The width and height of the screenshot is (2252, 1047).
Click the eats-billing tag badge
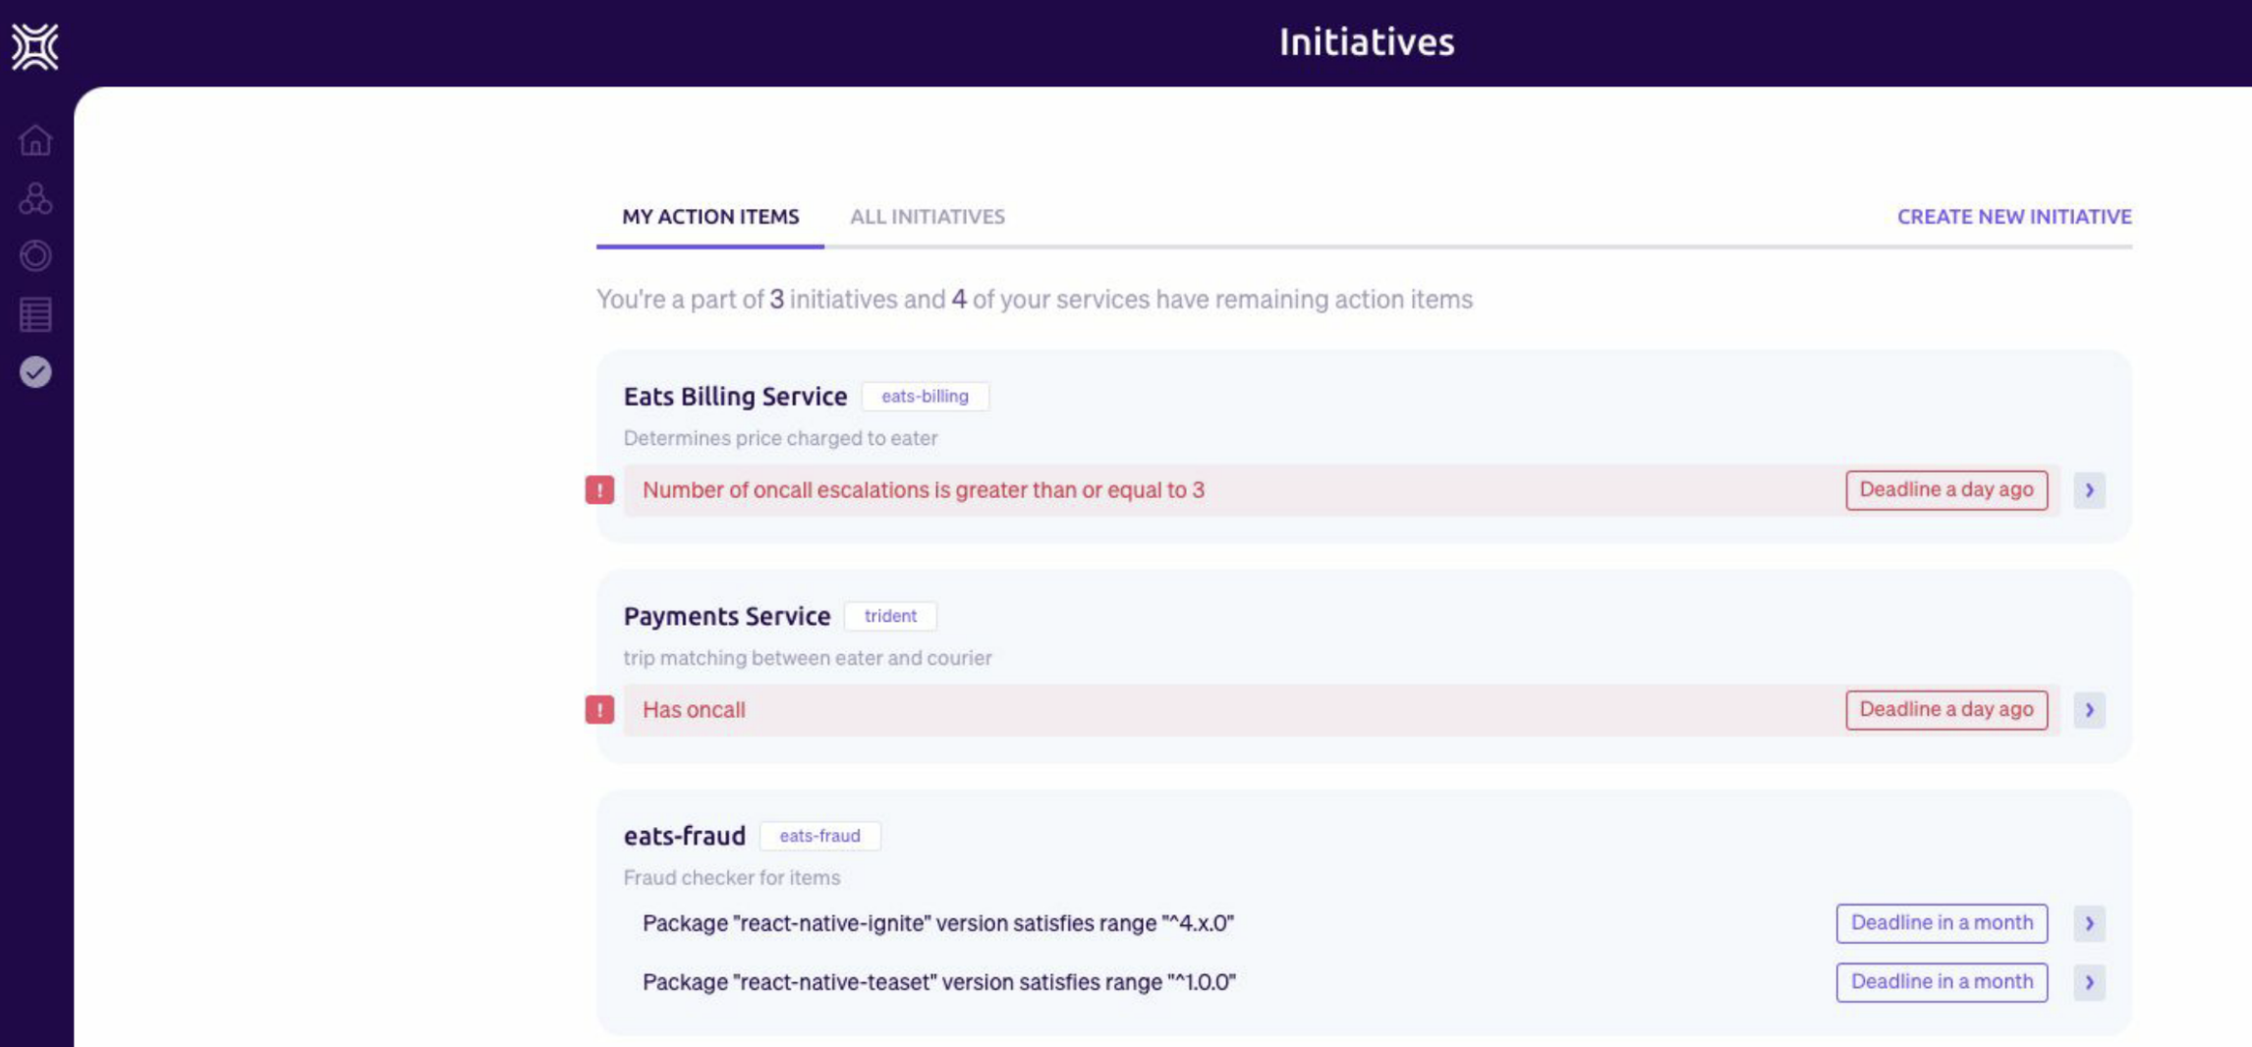click(925, 397)
